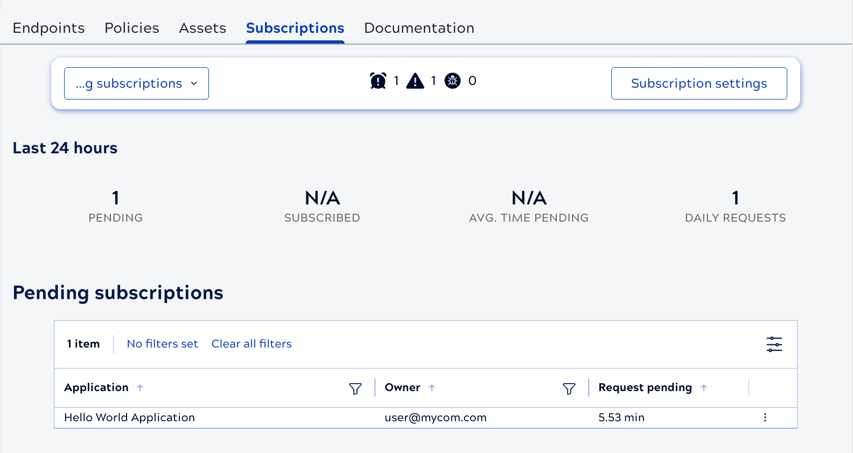Open the Owner column filter funnel
853x453 pixels.
coord(569,388)
